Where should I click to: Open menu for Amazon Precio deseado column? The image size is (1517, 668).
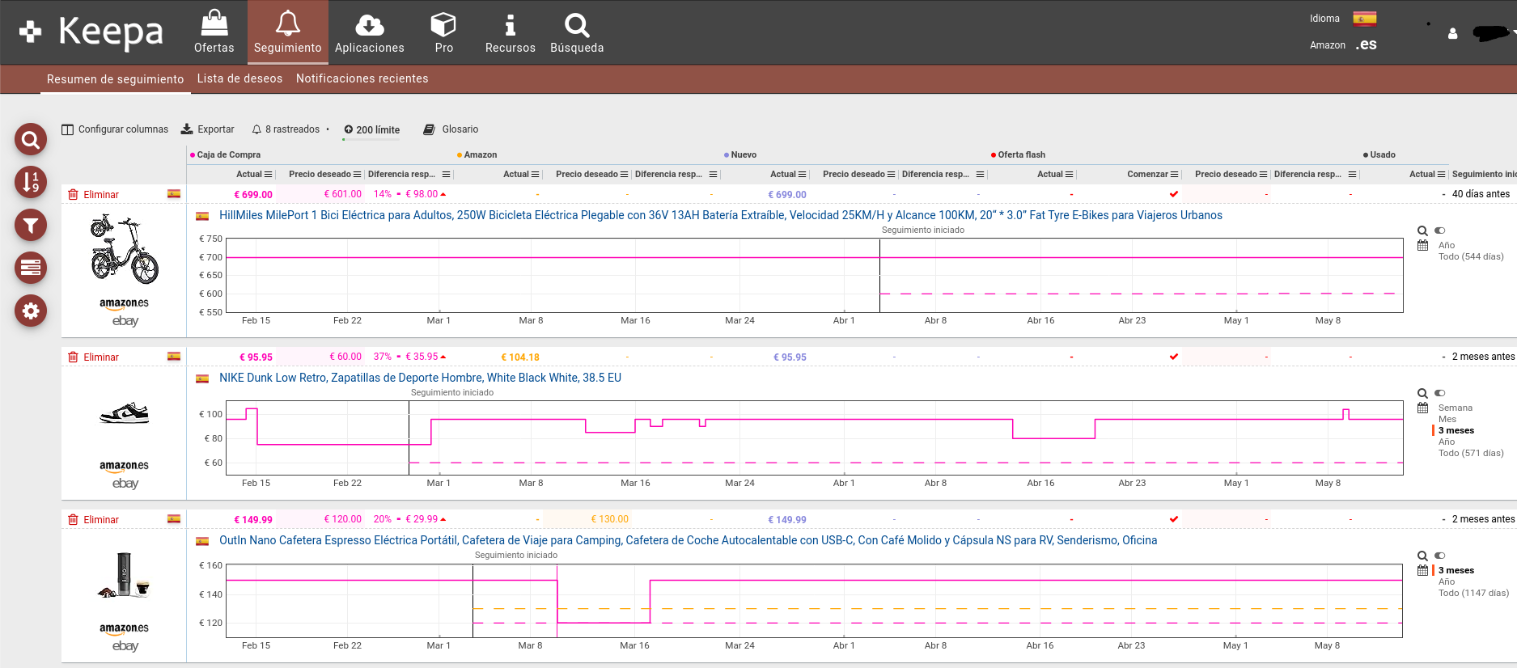(625, 175)
